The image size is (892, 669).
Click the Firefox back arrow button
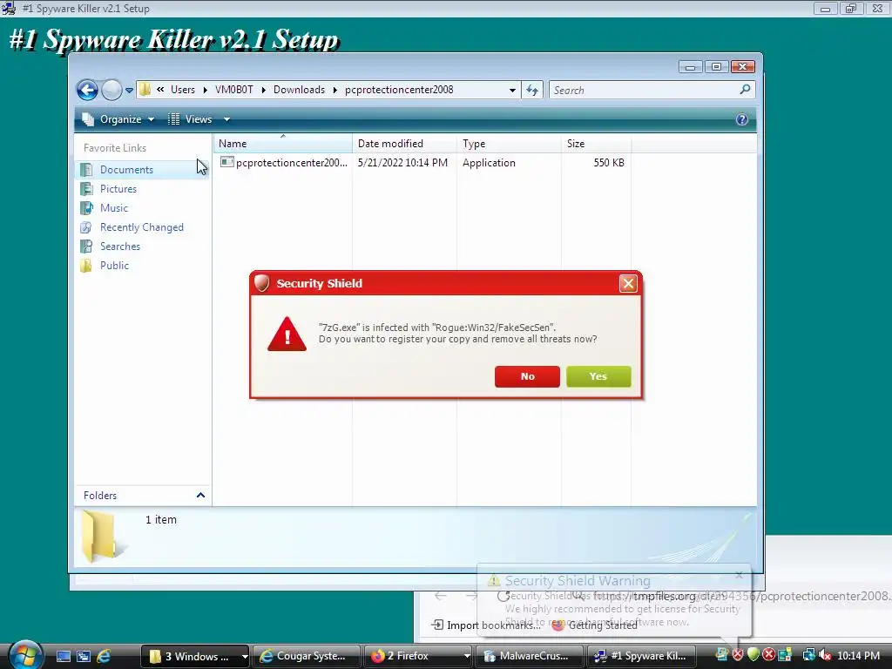coord(441,596)
